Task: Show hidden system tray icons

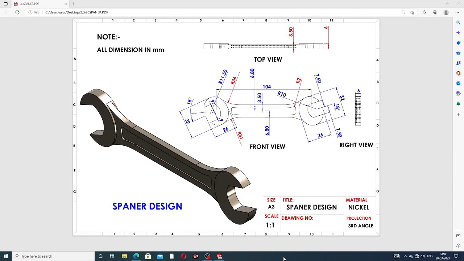Action: point(405,256)
